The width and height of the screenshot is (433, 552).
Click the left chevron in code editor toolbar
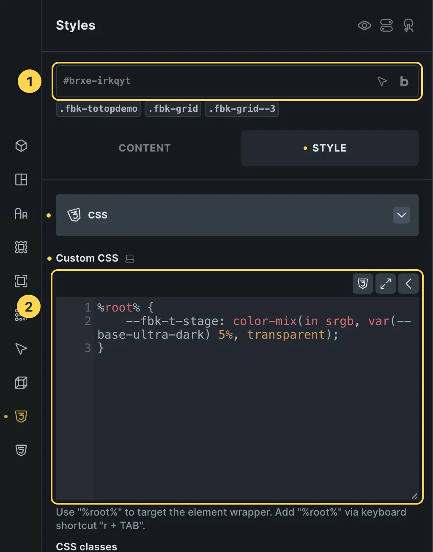(x=408, y=284)
